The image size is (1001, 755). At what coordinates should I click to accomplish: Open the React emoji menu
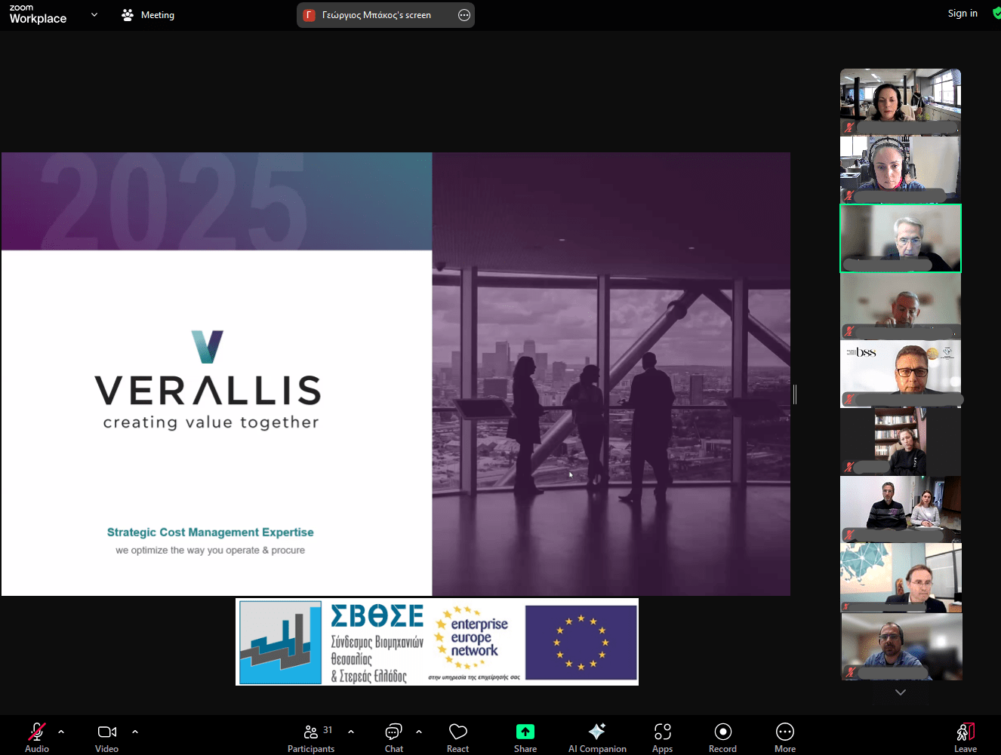point(457,737)
